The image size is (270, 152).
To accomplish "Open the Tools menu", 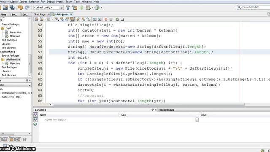I will 77,2.
